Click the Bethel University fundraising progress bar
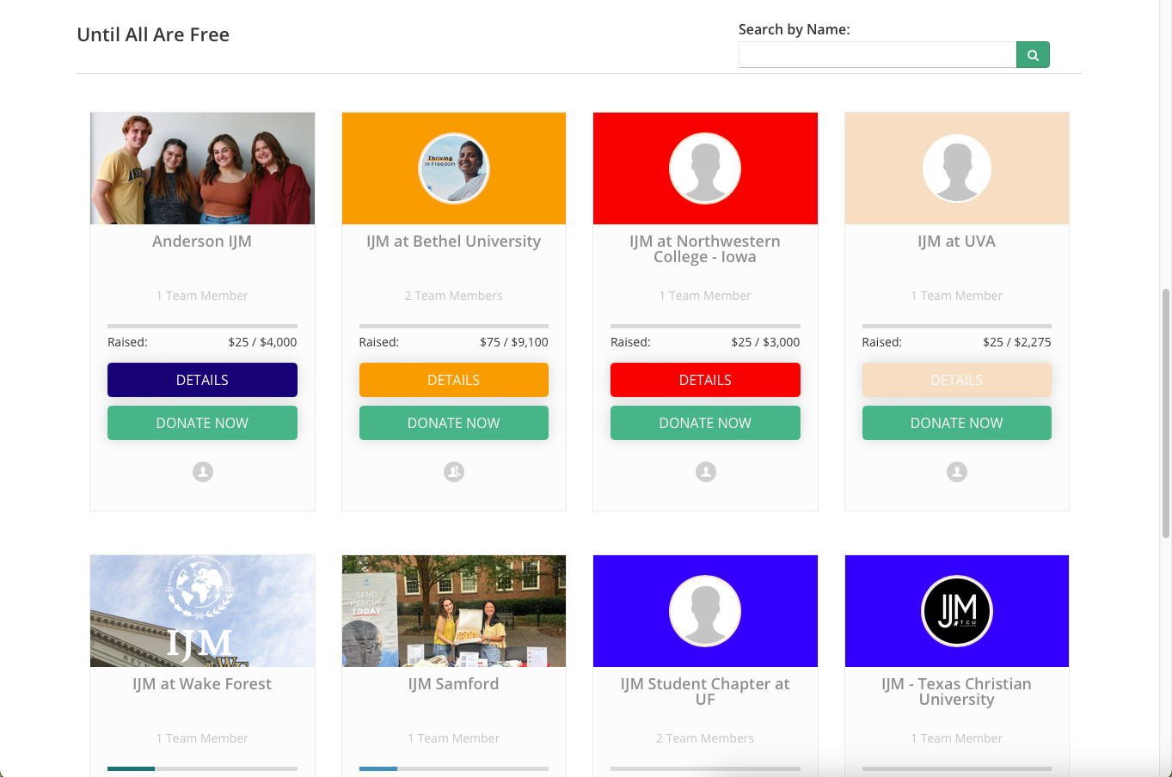This screenshot has height=777, width=1172. [454, 326]
